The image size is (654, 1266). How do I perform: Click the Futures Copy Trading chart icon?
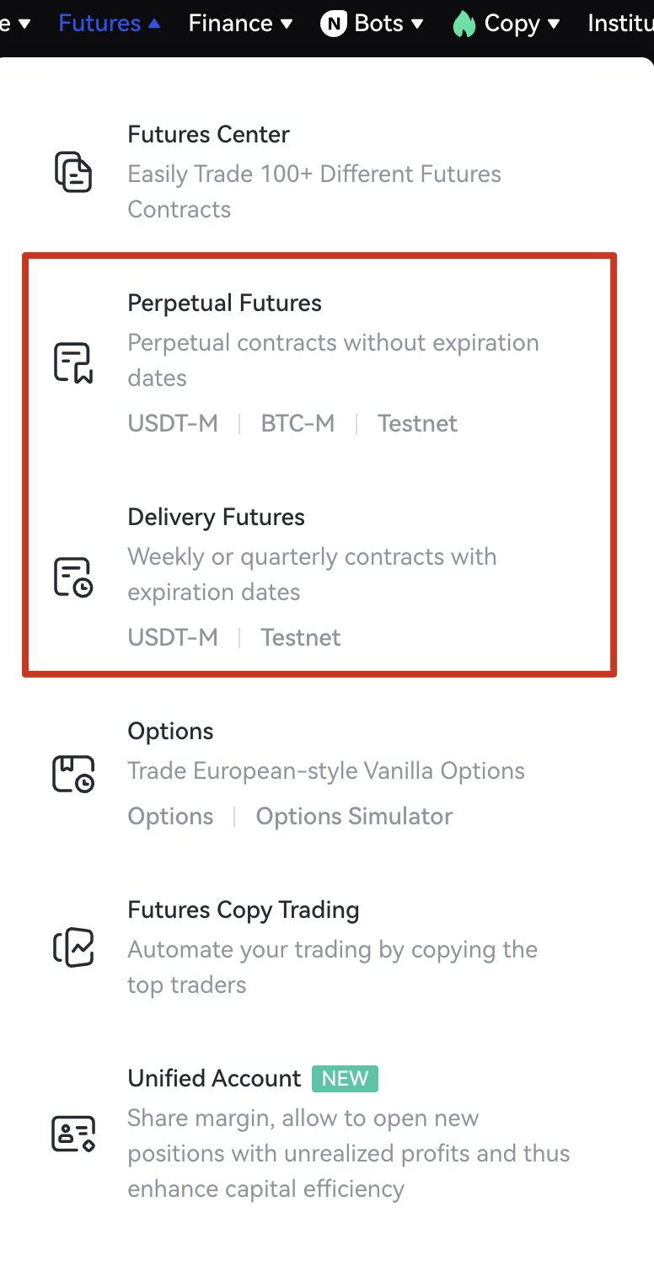pyautogui.click(x=73, y=947)
